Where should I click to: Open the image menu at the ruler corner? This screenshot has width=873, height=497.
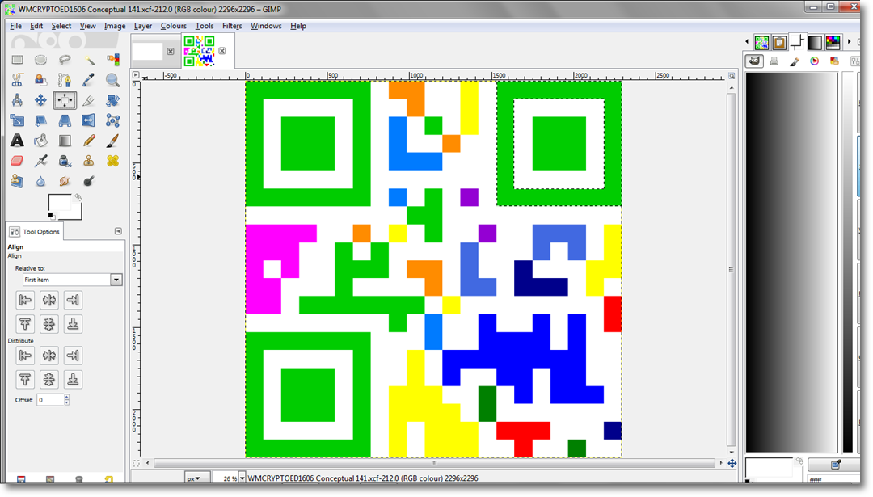pyautogui.click(x=136, y=75)
